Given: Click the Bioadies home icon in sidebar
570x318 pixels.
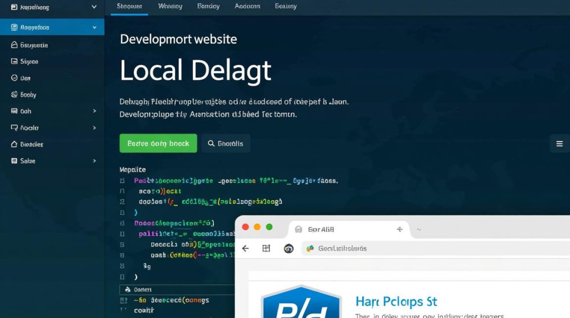Looking at the screenshot, I should [x=14, y=144].
